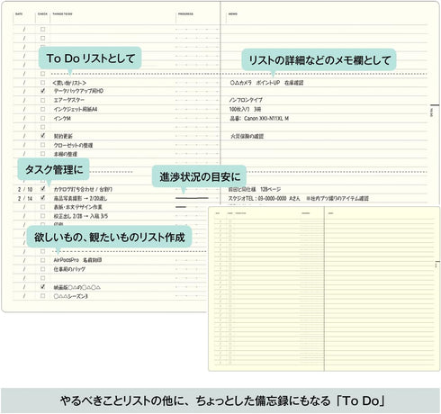Select the 'AirPodsPro' wishlist entry text
Screen dimensions: 441x414
coord(67,260)
